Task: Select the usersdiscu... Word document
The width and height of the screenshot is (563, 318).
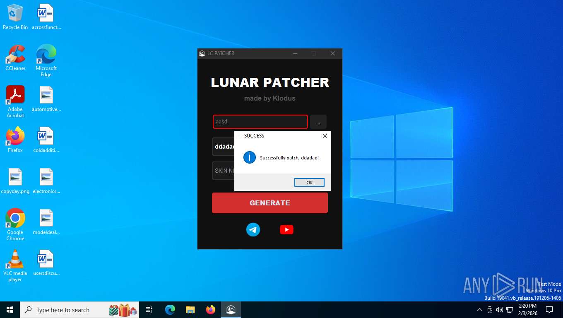Action: coord(46,263)
